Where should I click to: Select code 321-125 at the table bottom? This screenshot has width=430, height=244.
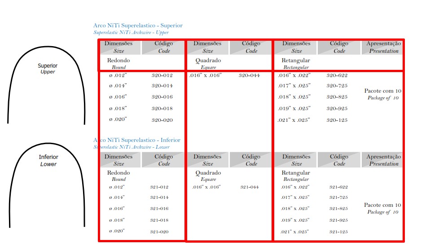(338, 231)
